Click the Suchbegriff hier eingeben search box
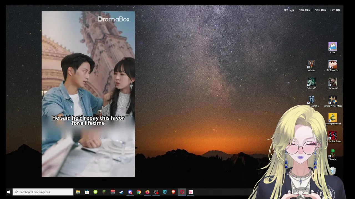This screenshot has width=355, height=199. 43,192
